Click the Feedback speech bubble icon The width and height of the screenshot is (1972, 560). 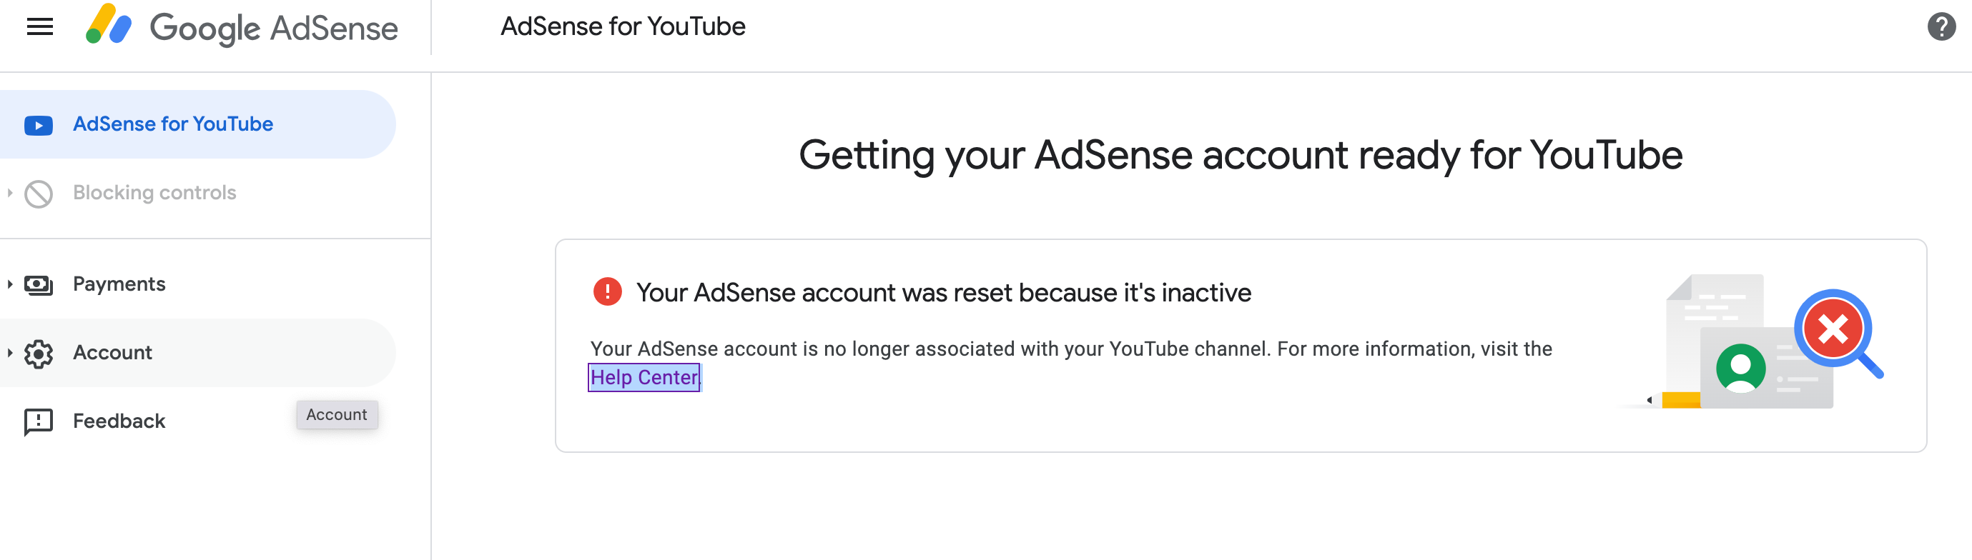pos(39,421)
